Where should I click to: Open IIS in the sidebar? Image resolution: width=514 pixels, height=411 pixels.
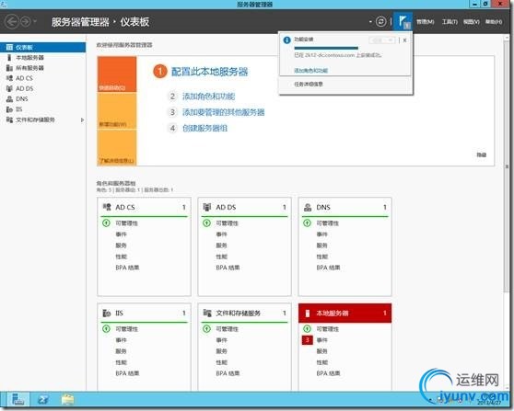(x=42, y=109)
